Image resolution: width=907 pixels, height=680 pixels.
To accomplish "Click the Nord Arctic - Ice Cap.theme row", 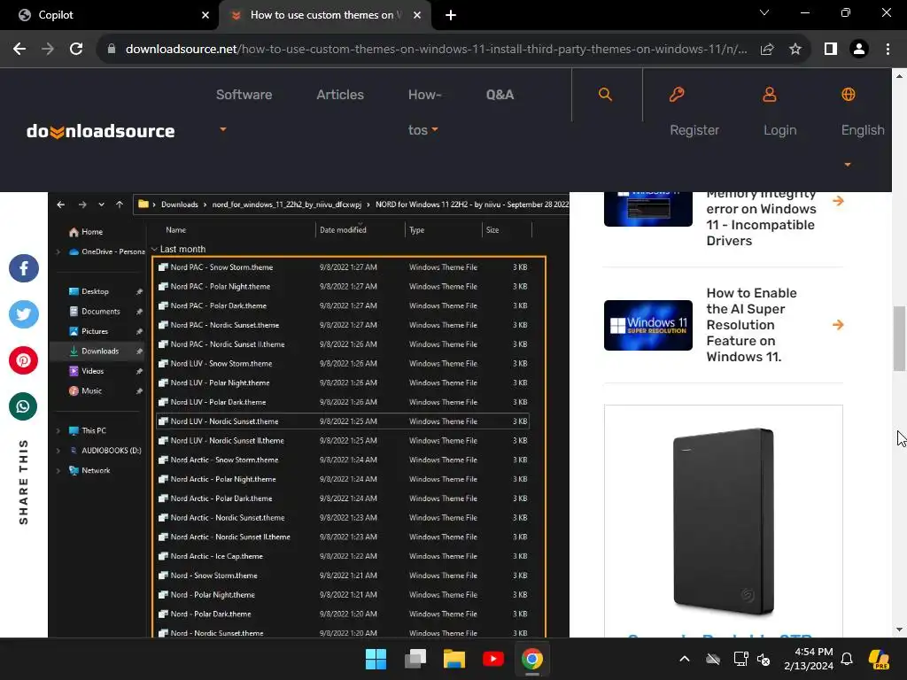I will [x=343, y=556].
